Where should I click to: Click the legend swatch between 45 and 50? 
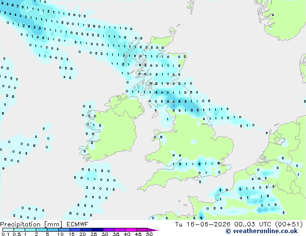[x=142, y=230]
